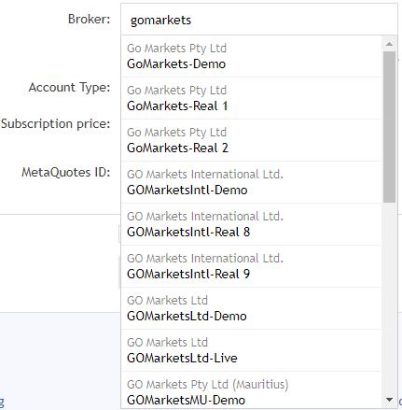Image resolution: width=402 pixels, height=410 pixels.
Task: Pick GoMarkets-Real 2 in the dropdown
Action: pos(251,140)
